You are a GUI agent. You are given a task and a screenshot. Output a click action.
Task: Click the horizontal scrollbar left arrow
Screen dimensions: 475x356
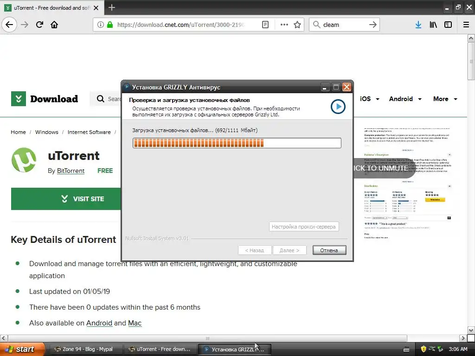tap(4, 338)
